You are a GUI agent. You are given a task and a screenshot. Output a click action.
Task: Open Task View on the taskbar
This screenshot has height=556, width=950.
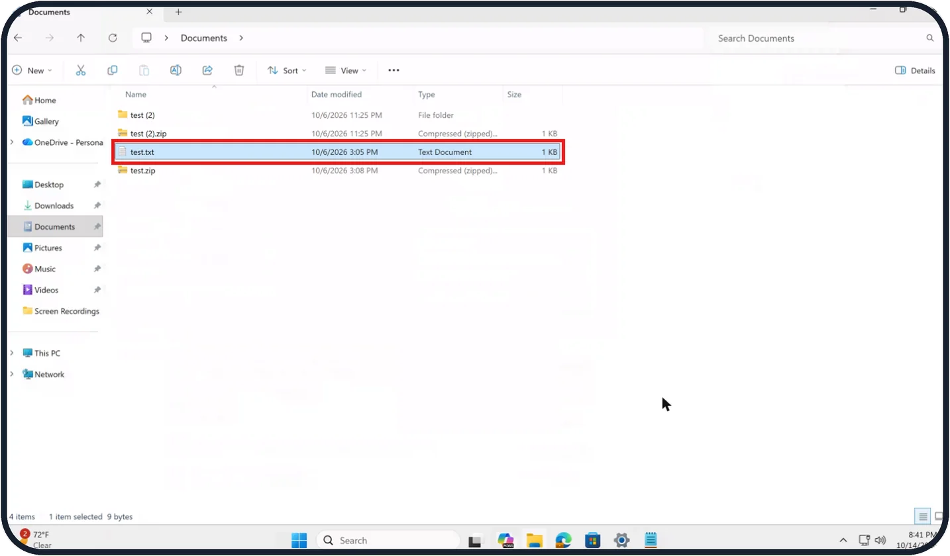[474, 541]
